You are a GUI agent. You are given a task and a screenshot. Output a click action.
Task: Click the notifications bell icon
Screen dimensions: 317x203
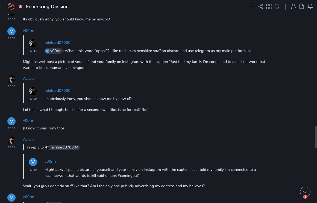310,7
